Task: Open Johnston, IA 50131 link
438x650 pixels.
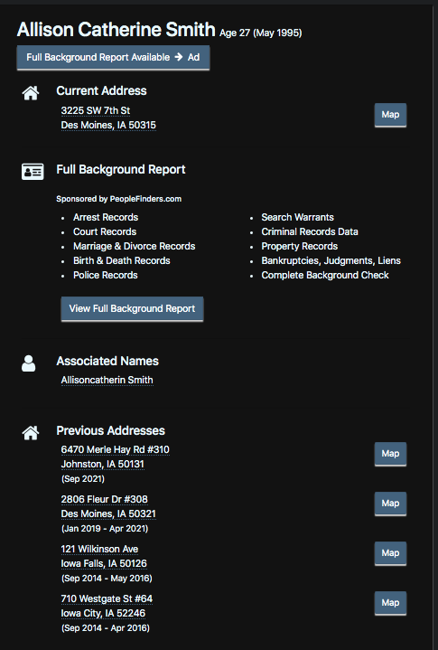Action: click(103, 465)
